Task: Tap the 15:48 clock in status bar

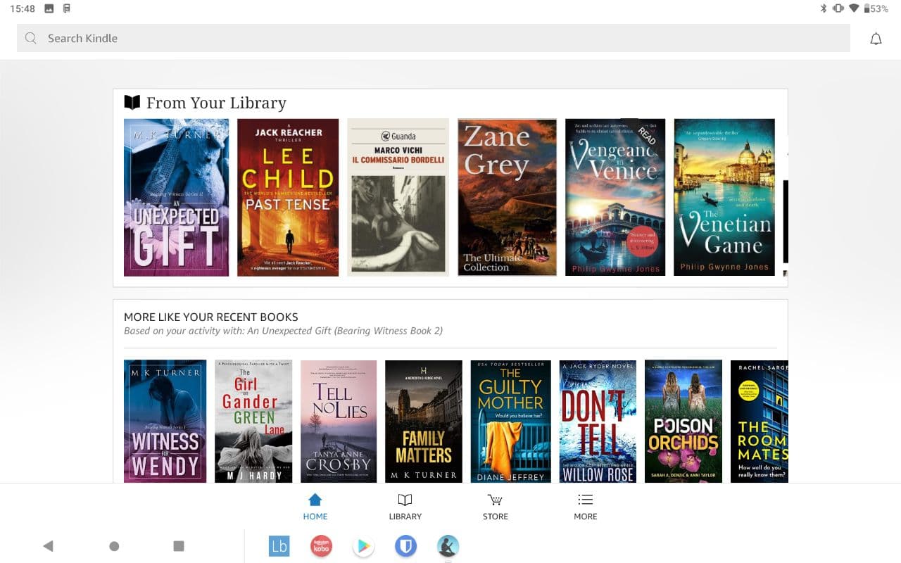Action: pyautogui.click(x=23, y=8)
